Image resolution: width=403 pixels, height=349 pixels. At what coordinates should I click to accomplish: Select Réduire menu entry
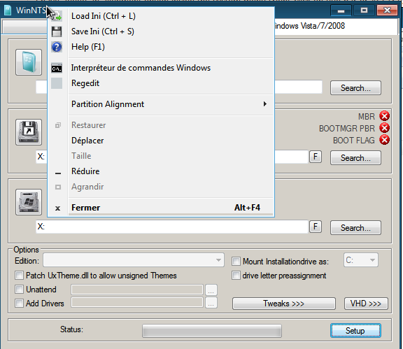[161, 171]
